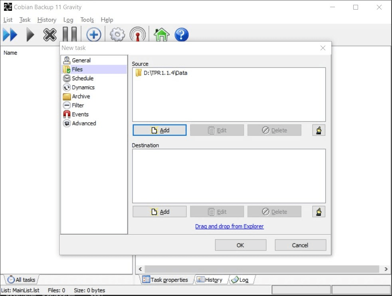Click Delete under the Source list
This screenshot has width=392, height=296.
[x=274, y=130]
